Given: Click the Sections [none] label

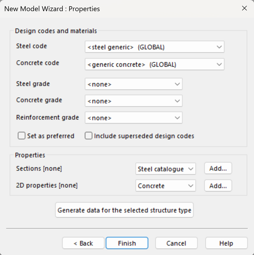Looking at the screenshot, I should pyautogui.click(x=39, y=169).
